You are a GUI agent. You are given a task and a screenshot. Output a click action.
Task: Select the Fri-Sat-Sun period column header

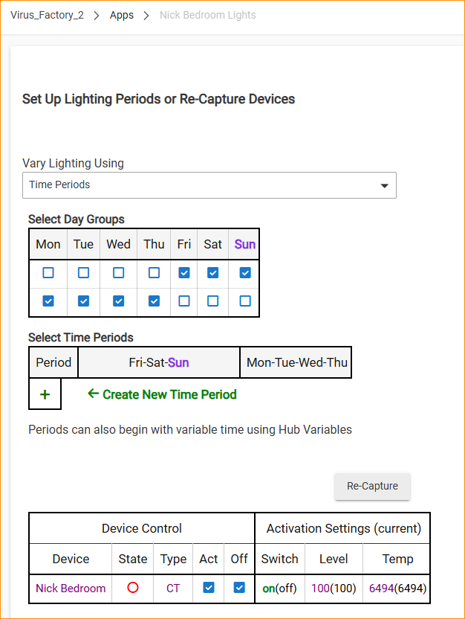point(159,362)
